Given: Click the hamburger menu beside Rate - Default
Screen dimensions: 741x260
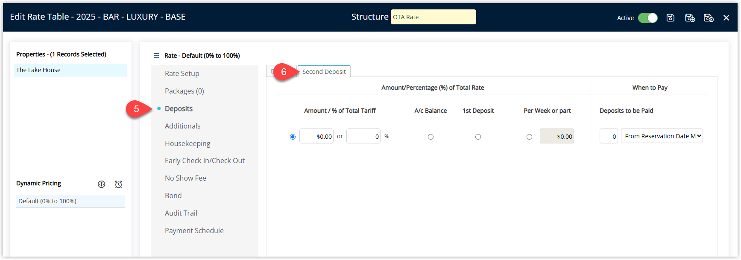Looking at the screenshot, I should [156, 56].
